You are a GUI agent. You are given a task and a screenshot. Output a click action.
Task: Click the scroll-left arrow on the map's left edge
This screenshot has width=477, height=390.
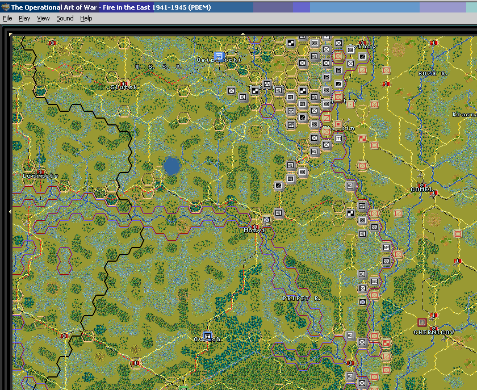pos(10,211)
